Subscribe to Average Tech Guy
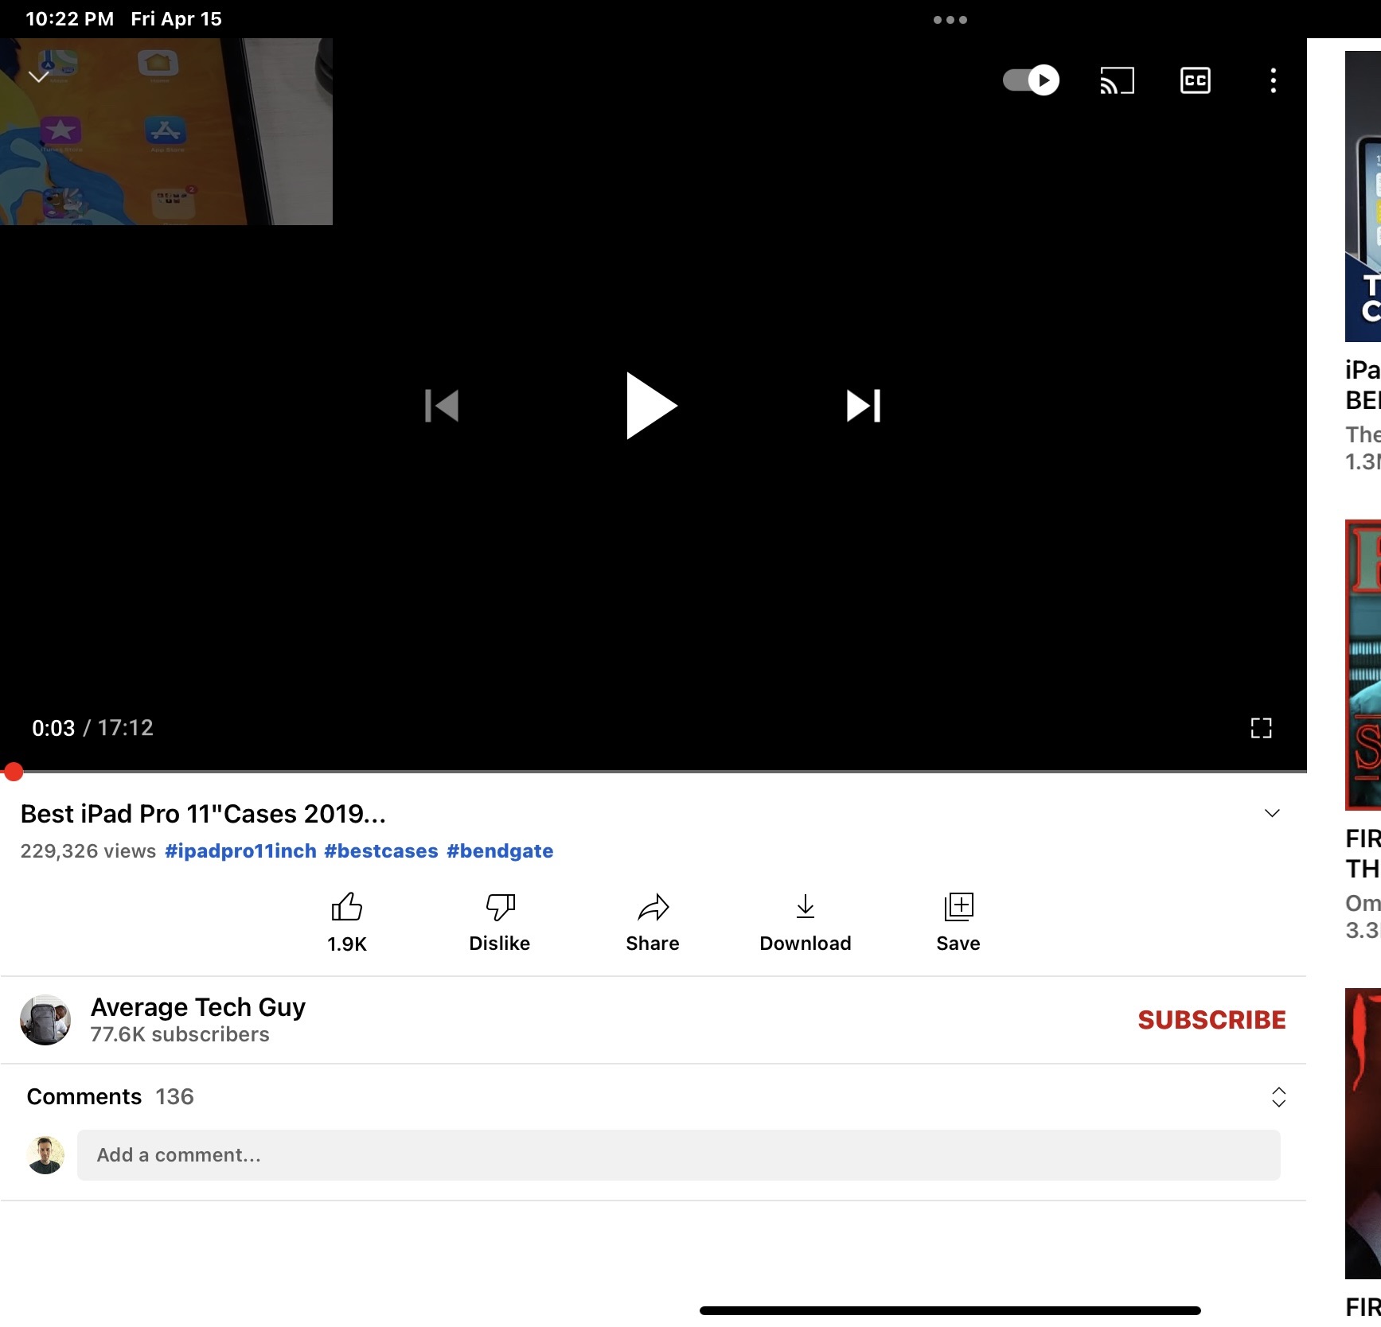 1212,1019
